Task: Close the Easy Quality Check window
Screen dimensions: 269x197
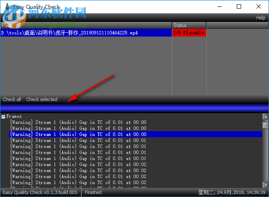Action: [x=259, y=7]
